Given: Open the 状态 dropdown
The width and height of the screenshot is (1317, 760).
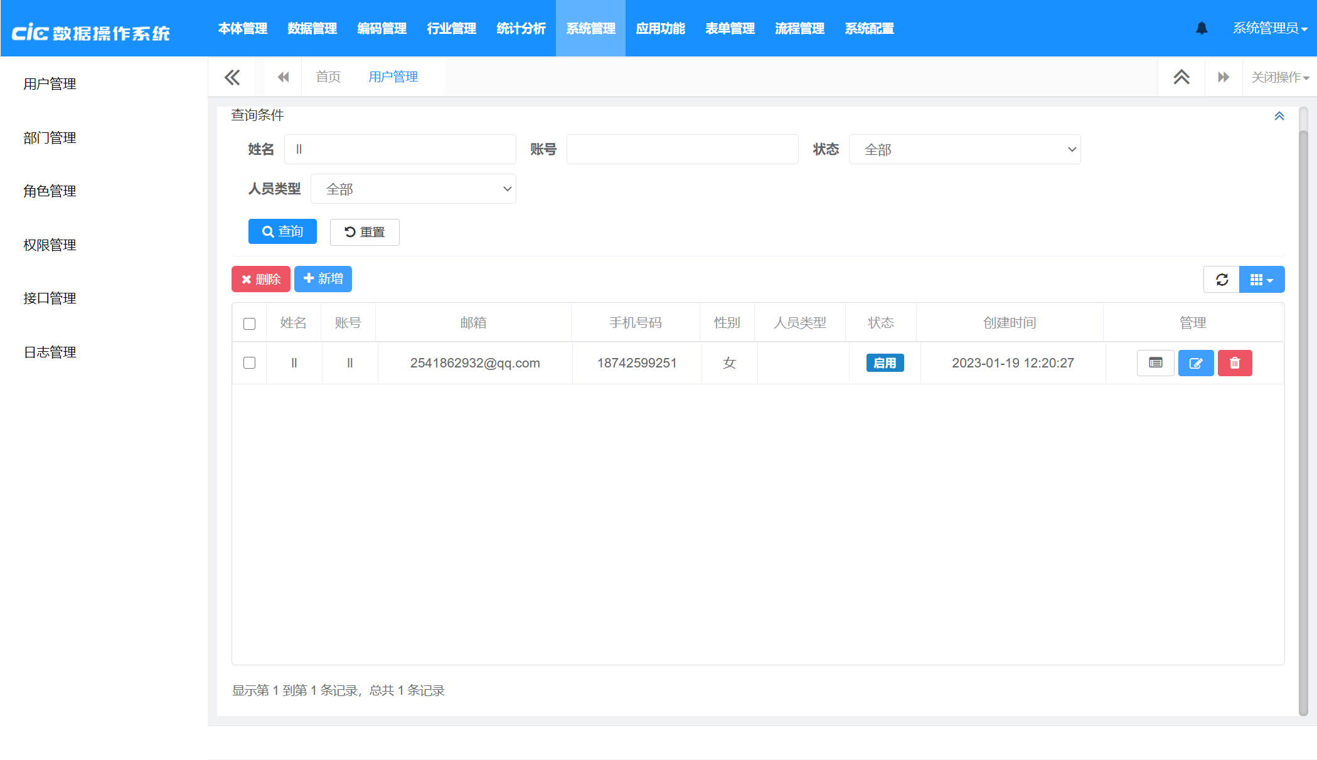Looking at the screenshot, I should [x=964, y=150].
